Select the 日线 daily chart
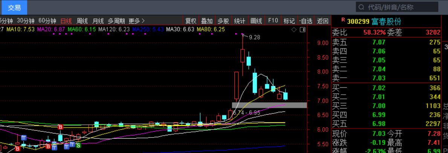448x153 pixels. click(x=66, y=21)
